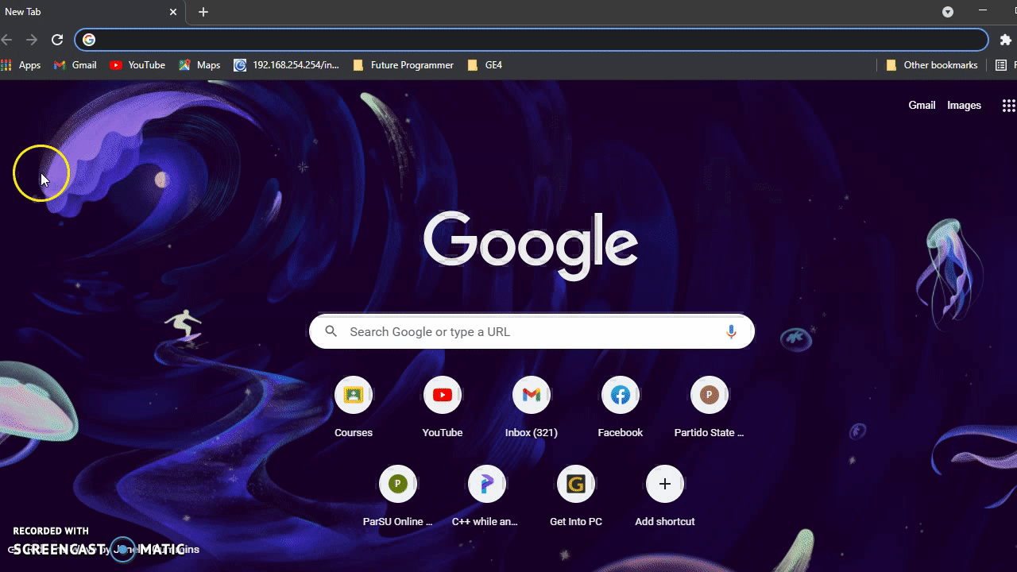The height and width of the screenshot is (572, 1017).
Task: Open the ParSU Online shortcut tile
Action: (398, 497)
